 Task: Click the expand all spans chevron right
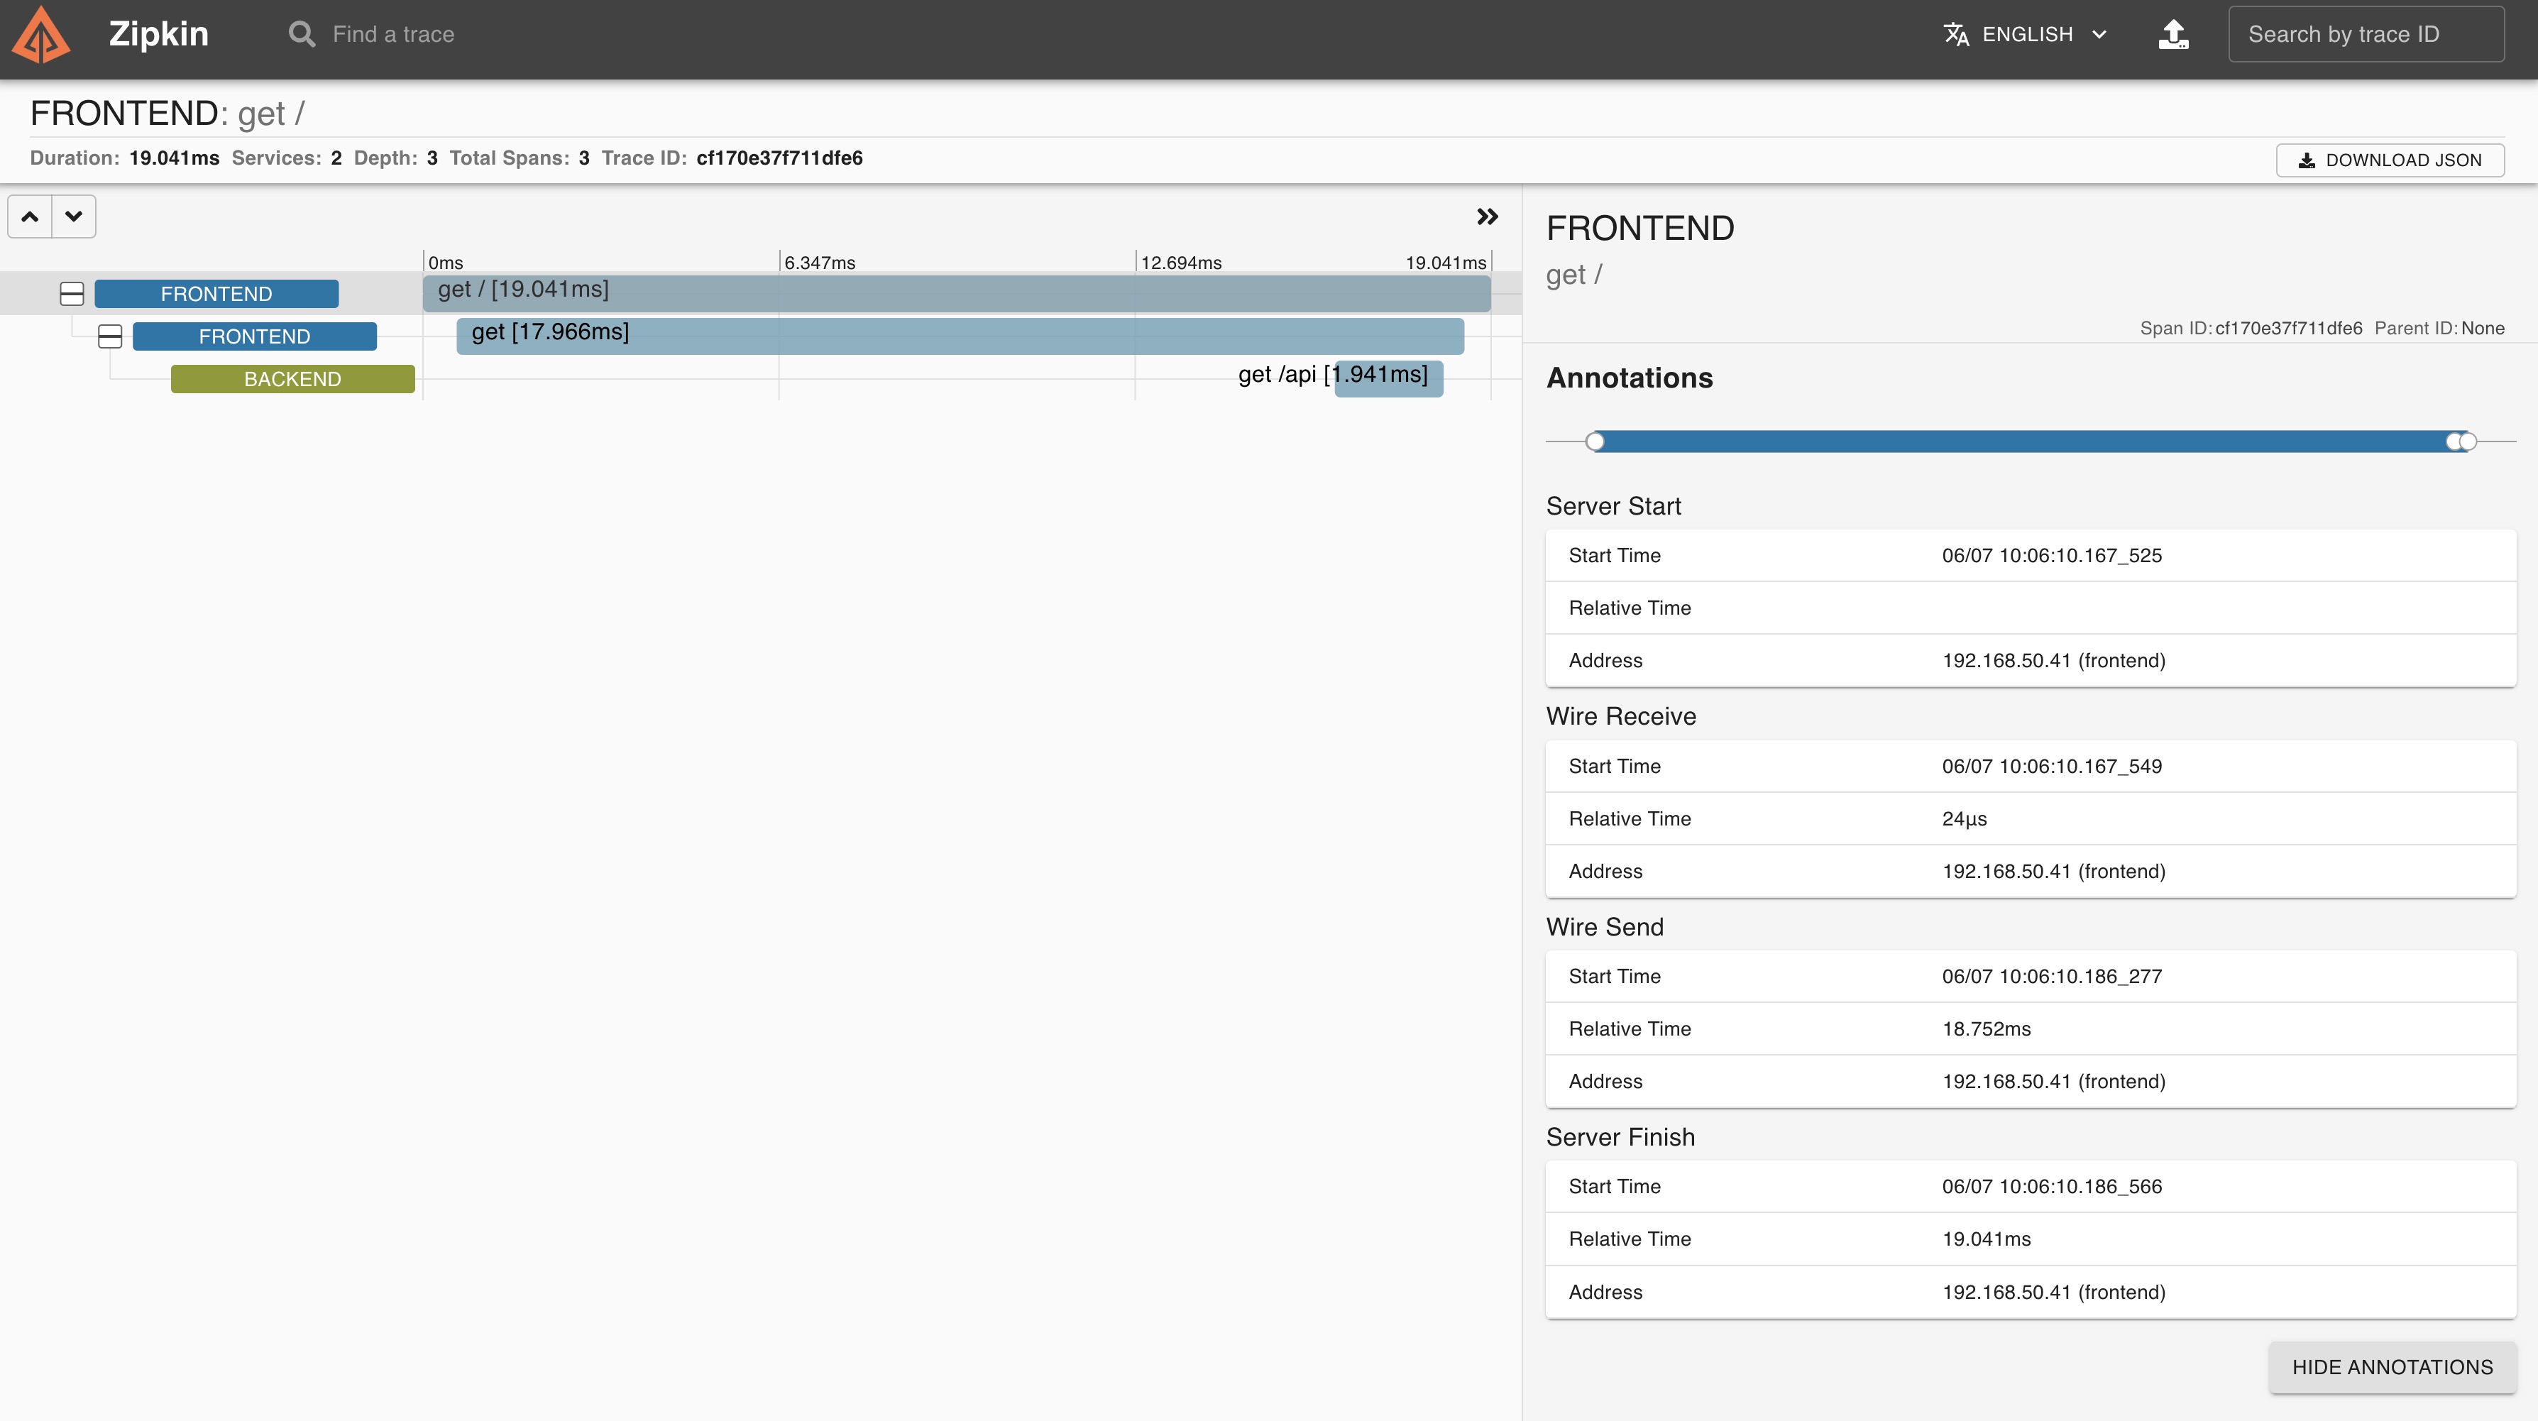(x=1487, y=216)
